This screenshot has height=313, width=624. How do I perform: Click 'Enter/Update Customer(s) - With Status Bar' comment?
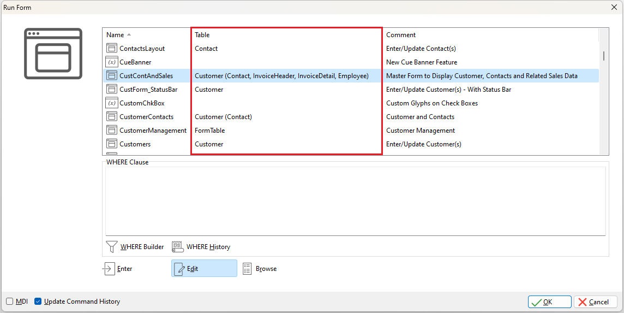pos(448,90)
